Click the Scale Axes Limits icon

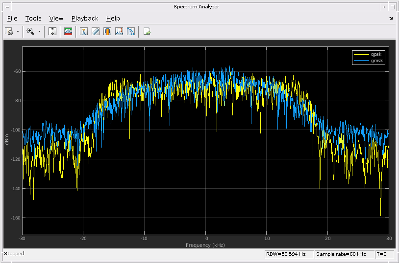point(53,31)
